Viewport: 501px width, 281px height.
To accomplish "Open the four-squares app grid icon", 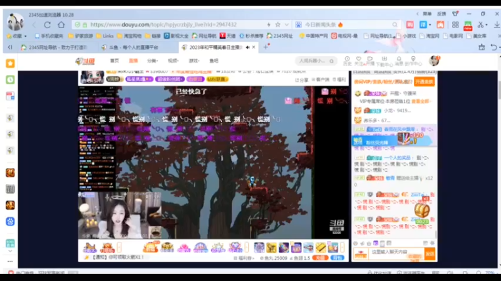I will tap(455, 24).
